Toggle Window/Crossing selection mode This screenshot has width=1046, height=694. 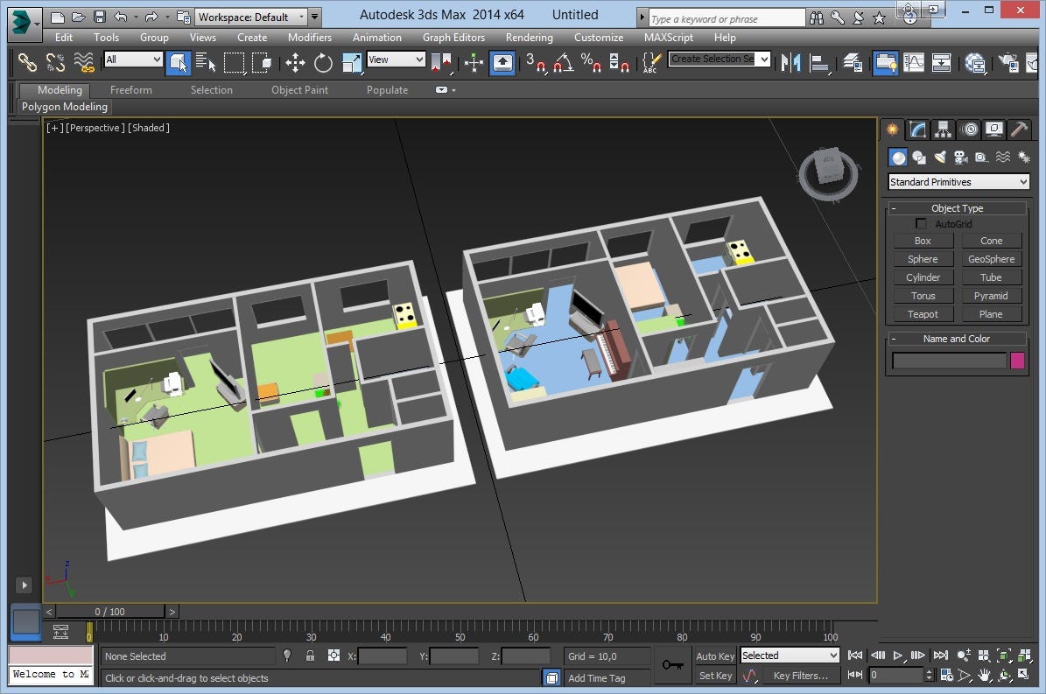[x=263, y=63]
